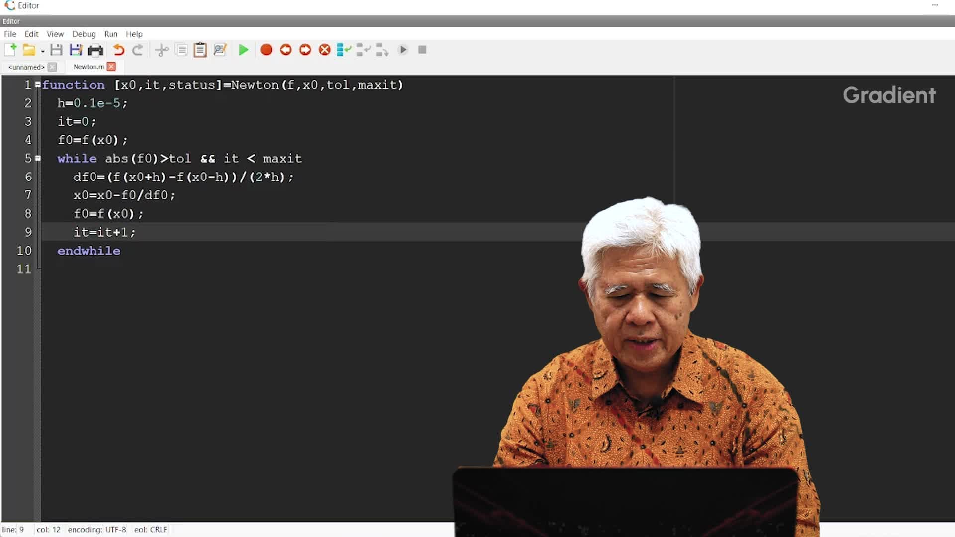The image size is (955, 537).
Task: Remove all breakpoints
Action: coord(325,50)
